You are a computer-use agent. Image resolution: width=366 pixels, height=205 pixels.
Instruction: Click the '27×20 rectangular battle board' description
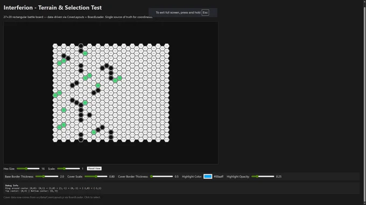(x=78, y=17)
